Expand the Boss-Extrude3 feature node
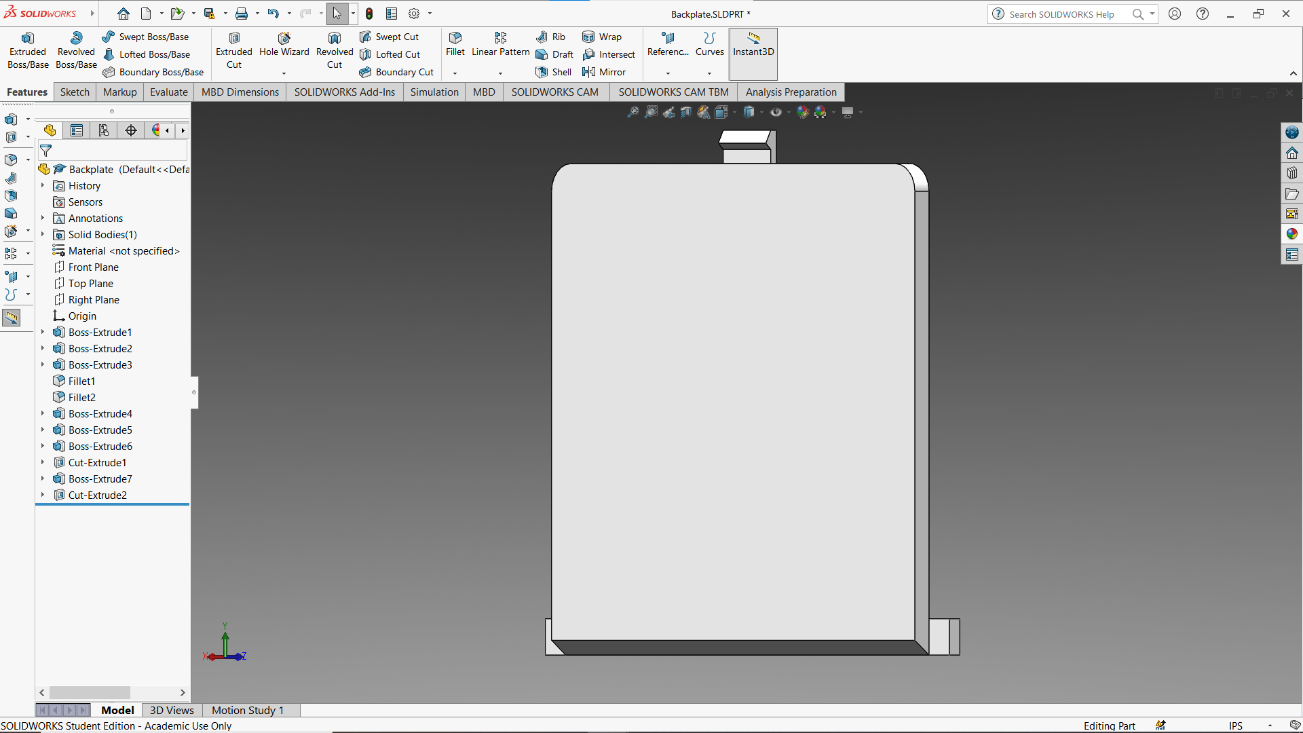The width and height of the screenshot is (1303, 733). [x=42, y=364]
